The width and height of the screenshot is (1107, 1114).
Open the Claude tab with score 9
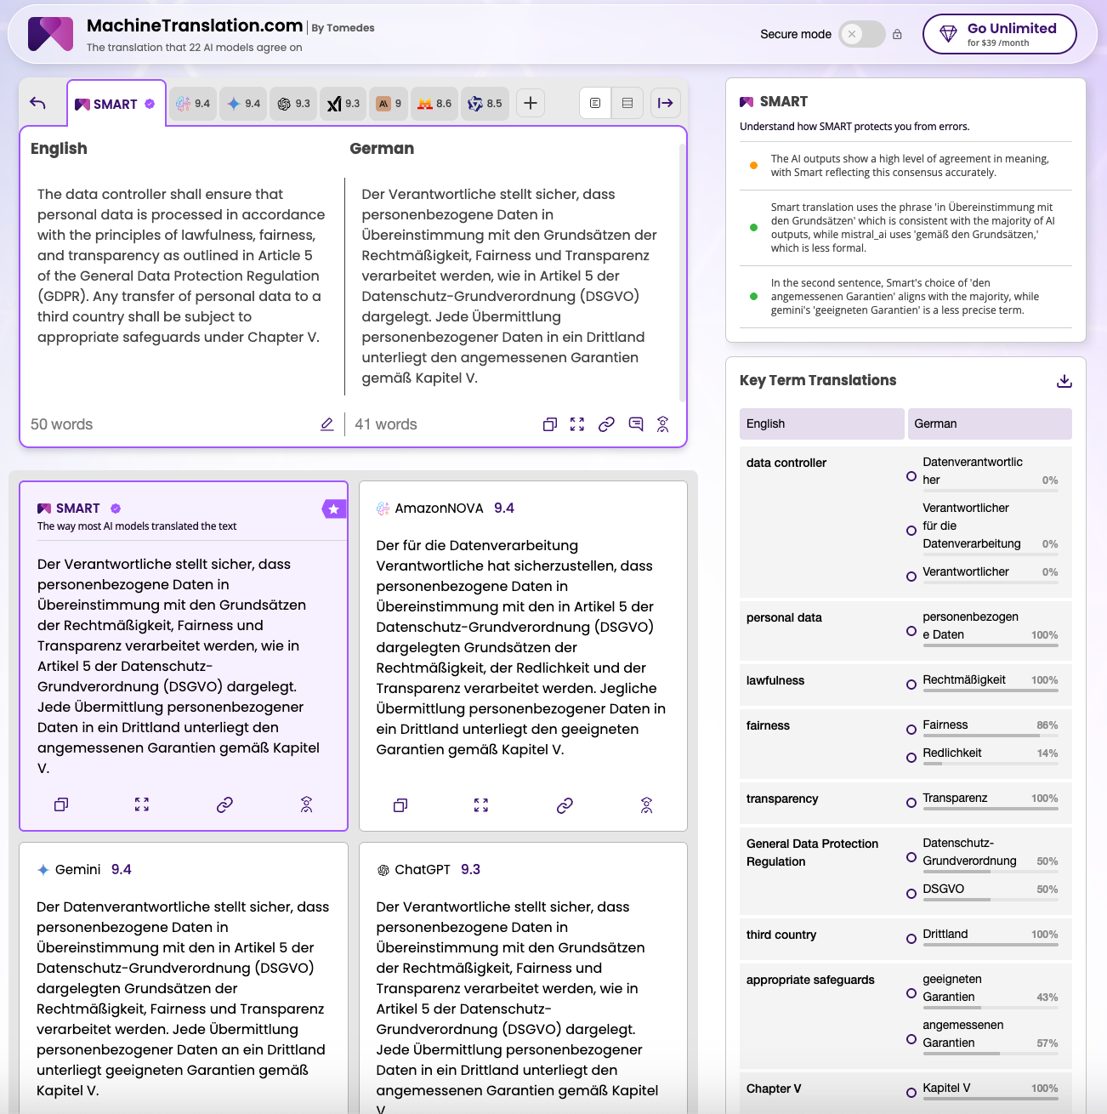tap(389, 104)
